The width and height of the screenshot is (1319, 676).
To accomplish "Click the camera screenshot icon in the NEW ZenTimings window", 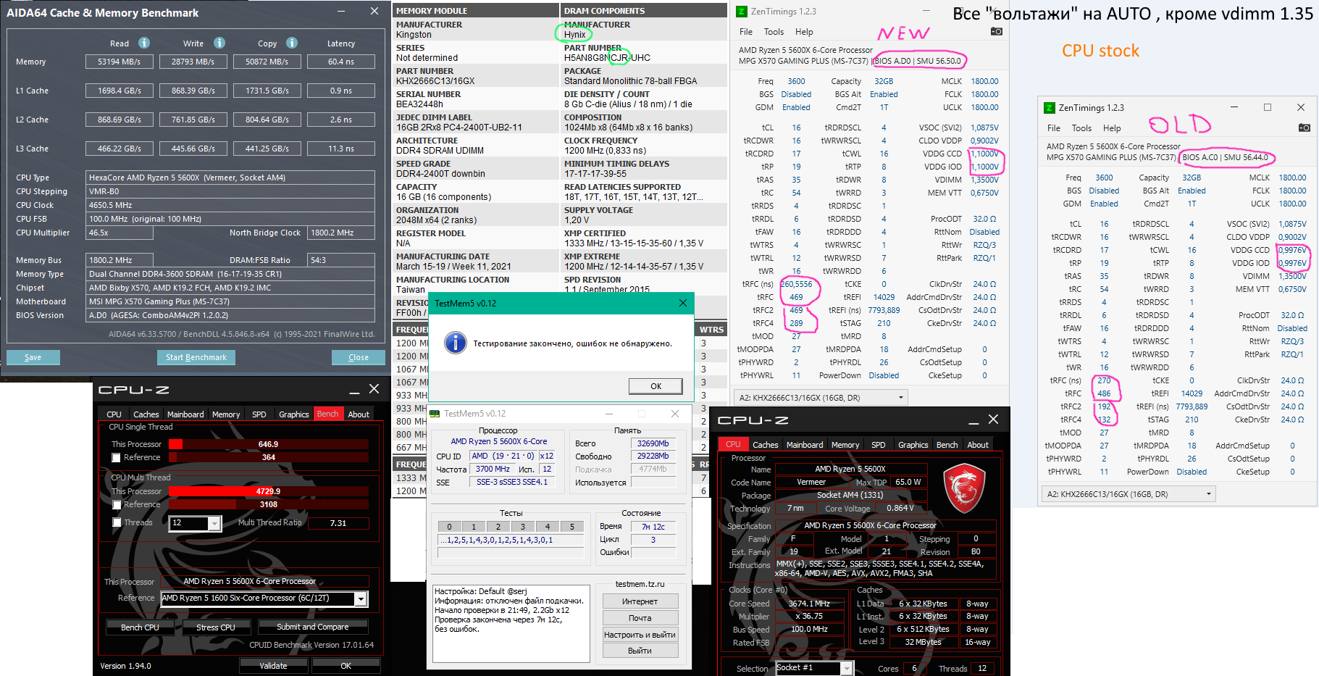I will [x=997, y=31].
